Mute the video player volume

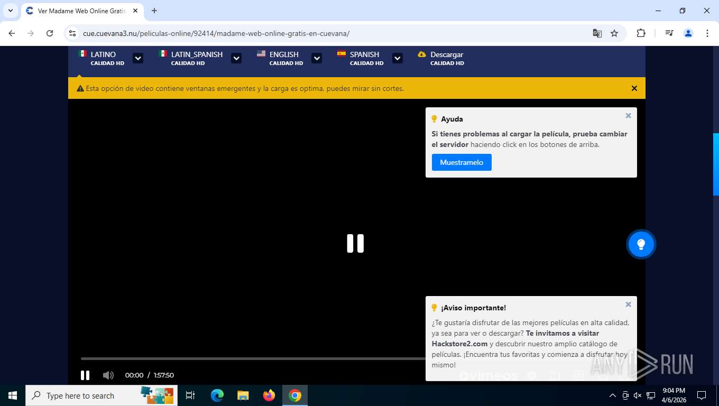click(x=108, y=375)
